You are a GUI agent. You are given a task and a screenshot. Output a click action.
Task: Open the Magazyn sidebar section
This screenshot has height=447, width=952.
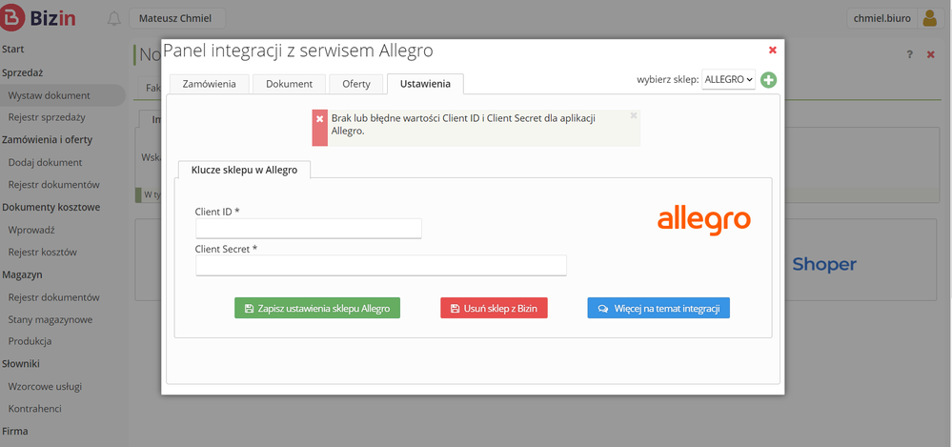pos(23,274)
